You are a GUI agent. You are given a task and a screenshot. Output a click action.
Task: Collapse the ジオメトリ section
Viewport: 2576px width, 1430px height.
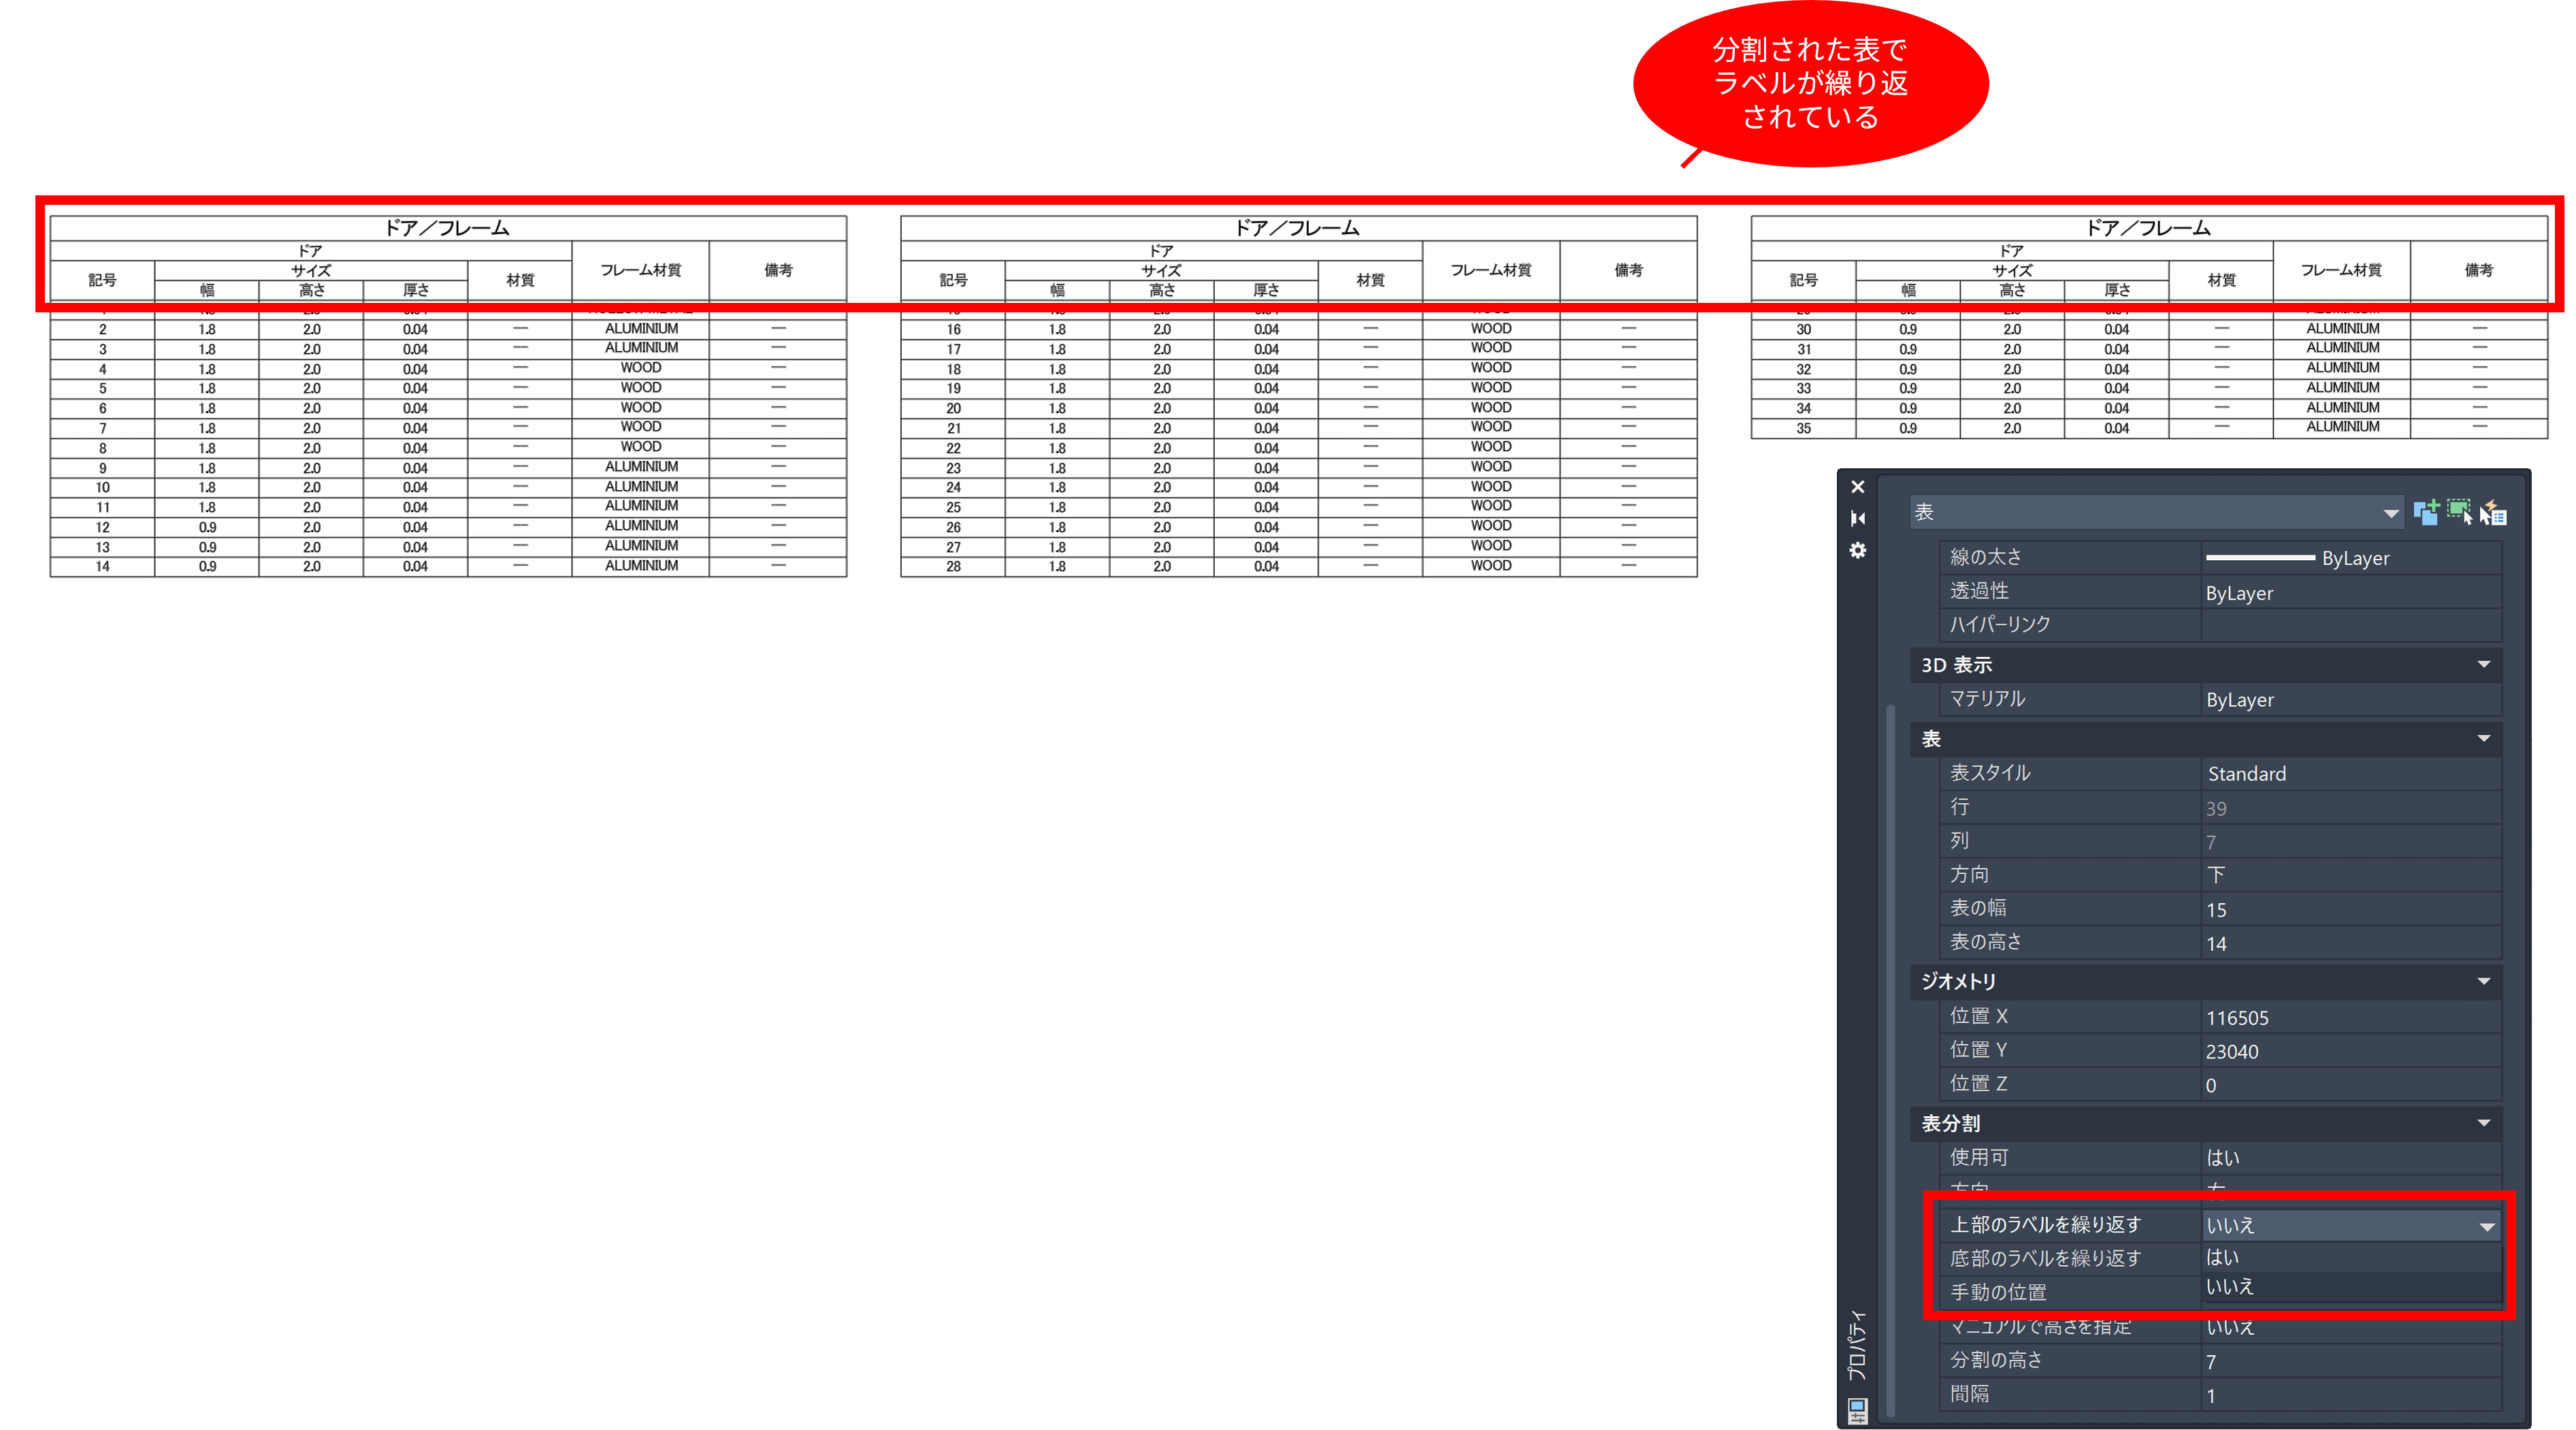point(2484,982)
